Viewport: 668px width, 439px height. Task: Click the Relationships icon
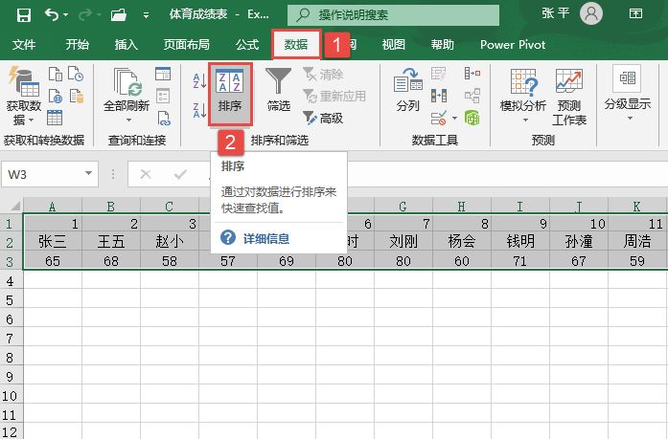tap(472, 96)
